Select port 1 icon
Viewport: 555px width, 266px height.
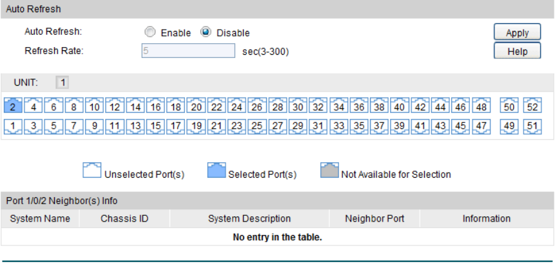pos(12,126)
